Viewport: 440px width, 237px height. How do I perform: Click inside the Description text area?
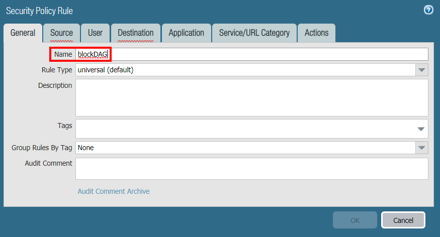[251, 97]
